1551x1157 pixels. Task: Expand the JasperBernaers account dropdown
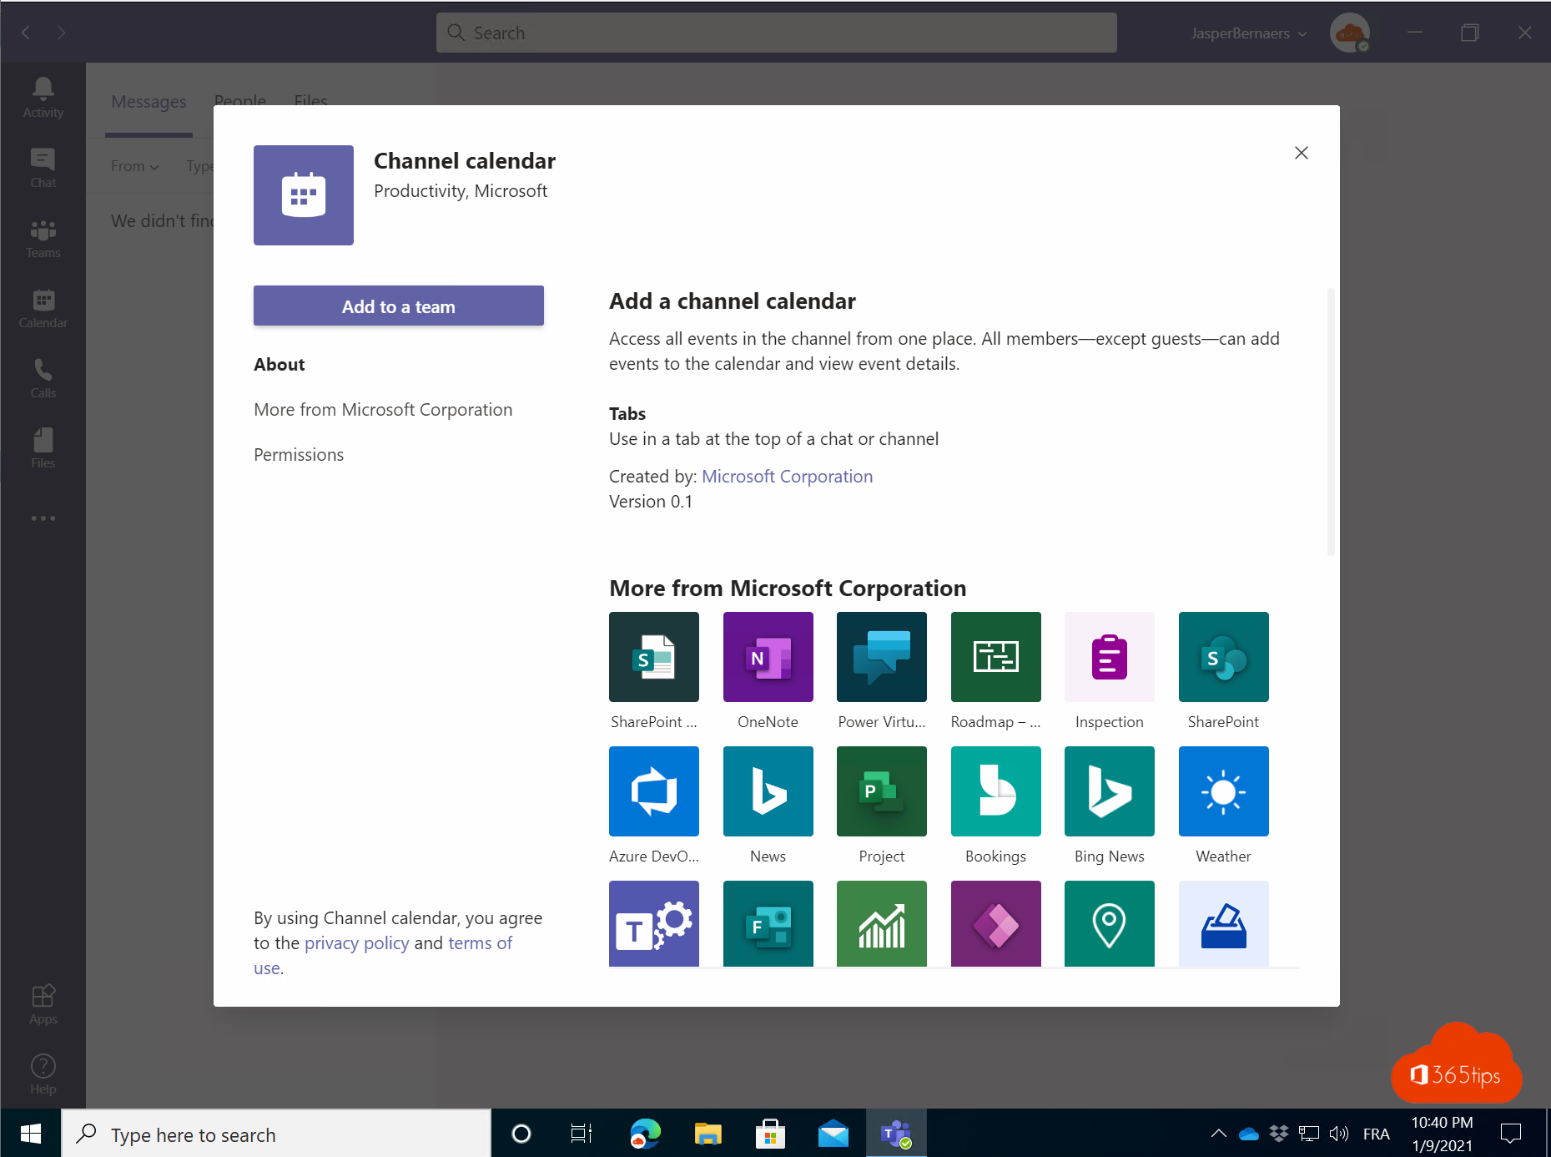click(1248, 33)
